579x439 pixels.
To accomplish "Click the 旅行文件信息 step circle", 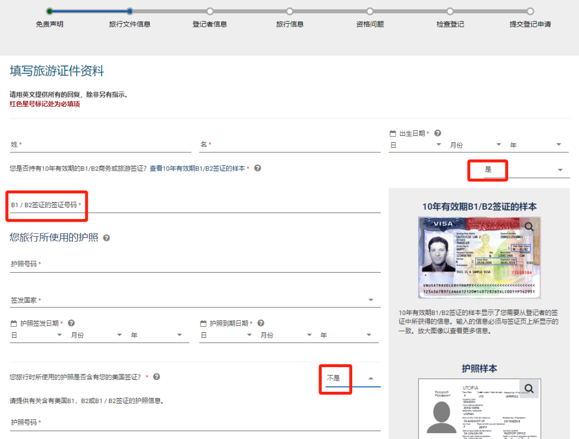I will pos(130,11).
